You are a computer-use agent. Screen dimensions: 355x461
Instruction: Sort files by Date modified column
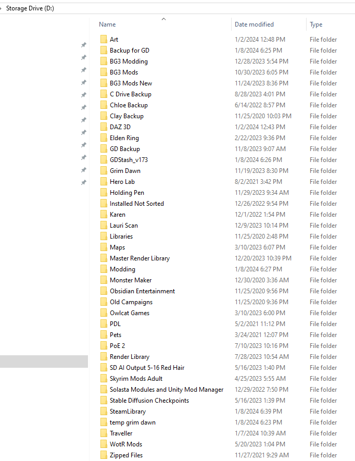coord(254,24)
